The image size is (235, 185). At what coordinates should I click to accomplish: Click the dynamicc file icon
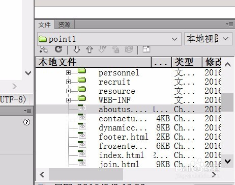pos(82,126)
